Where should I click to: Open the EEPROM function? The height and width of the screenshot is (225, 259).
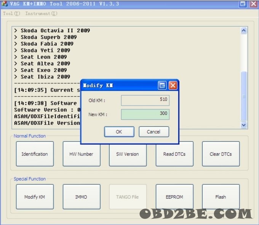click(174, 197)
